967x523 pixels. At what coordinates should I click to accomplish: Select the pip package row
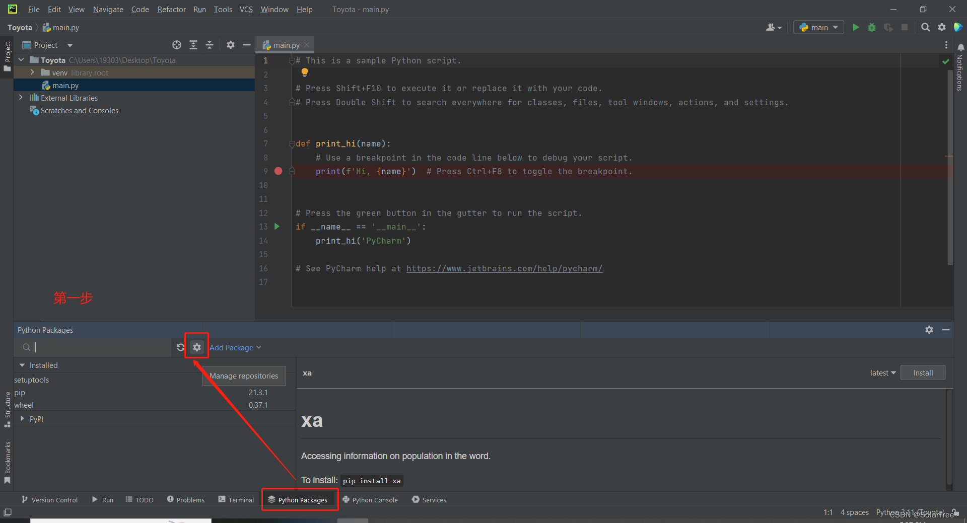[154, 392]
